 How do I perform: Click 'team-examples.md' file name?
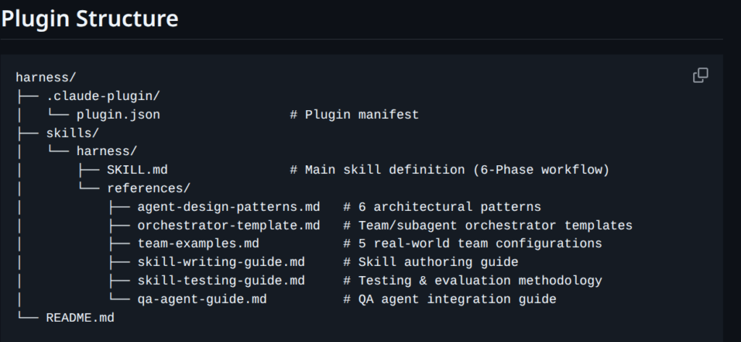point(198,243)
